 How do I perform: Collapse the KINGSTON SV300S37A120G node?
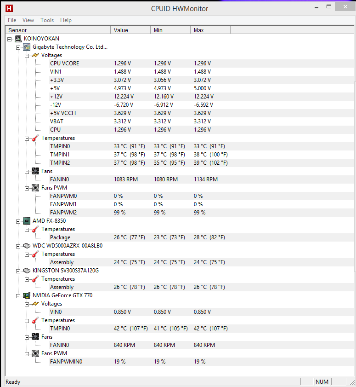(18, 271)
